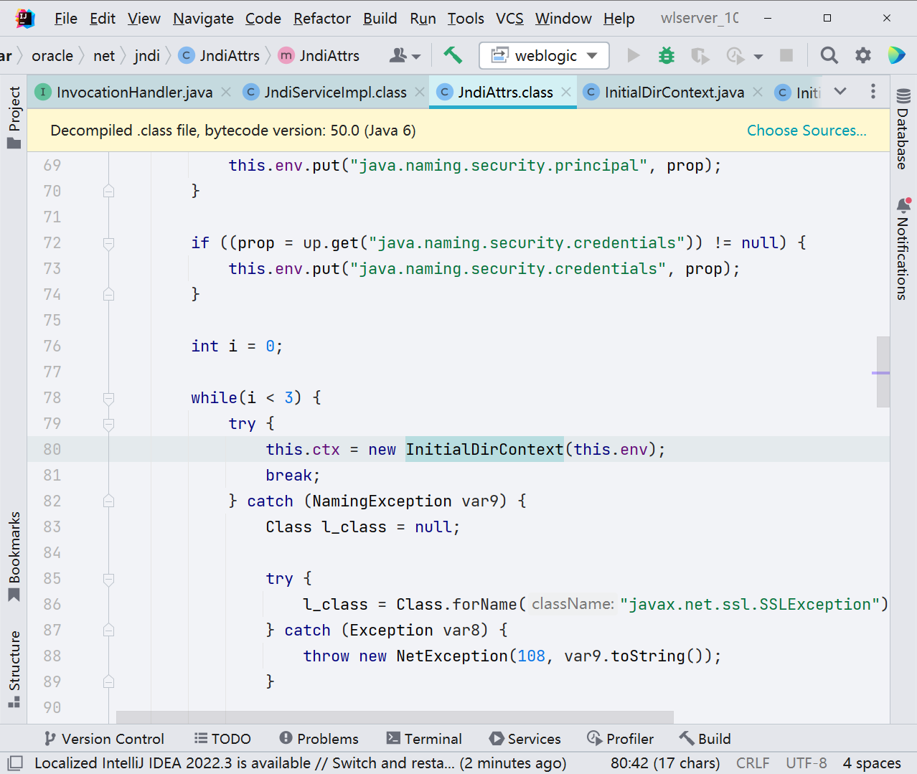Screen dimensions: 917x774
Task: Start debugging using the bug icon
Action: click(x=666, y=55)
